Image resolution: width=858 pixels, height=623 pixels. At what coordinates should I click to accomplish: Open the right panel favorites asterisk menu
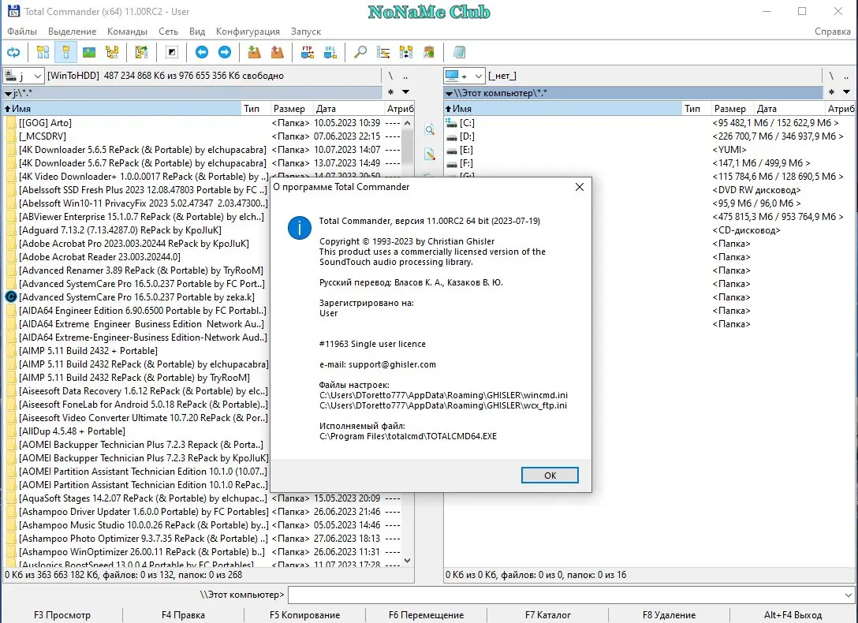point(831,92)
